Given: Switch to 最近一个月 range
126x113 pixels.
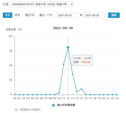Looking at the screenshot, I should tap(46, 15).
